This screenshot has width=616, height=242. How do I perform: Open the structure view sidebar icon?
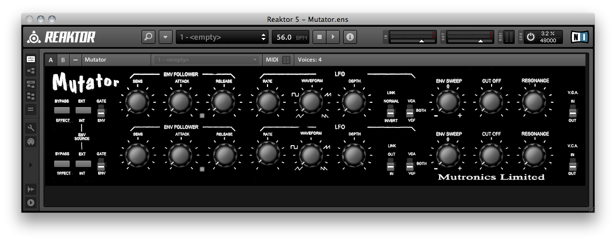pos(31,71)
